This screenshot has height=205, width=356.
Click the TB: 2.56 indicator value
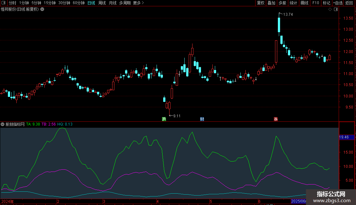(x=49, y=124)
